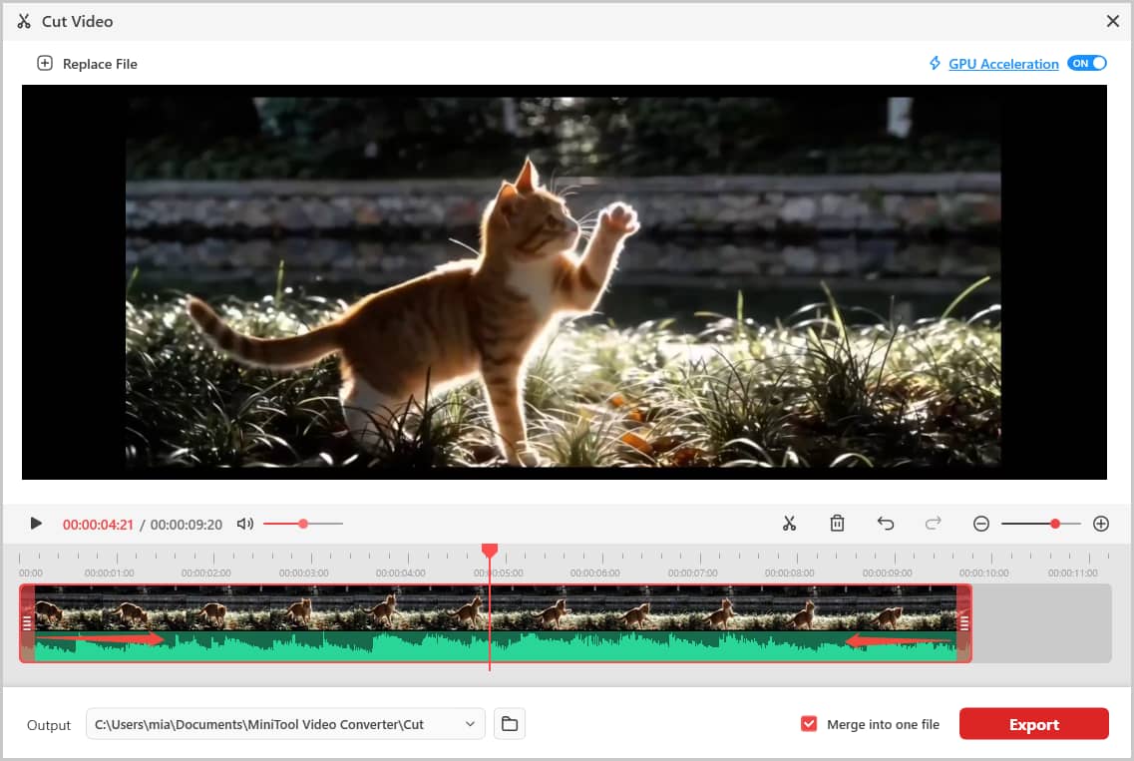The image size is (1134, 761).
Task: Click the right trim handle of clip
Action: point(963,622)
